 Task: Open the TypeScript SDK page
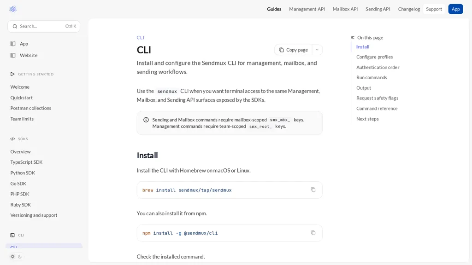26,162
